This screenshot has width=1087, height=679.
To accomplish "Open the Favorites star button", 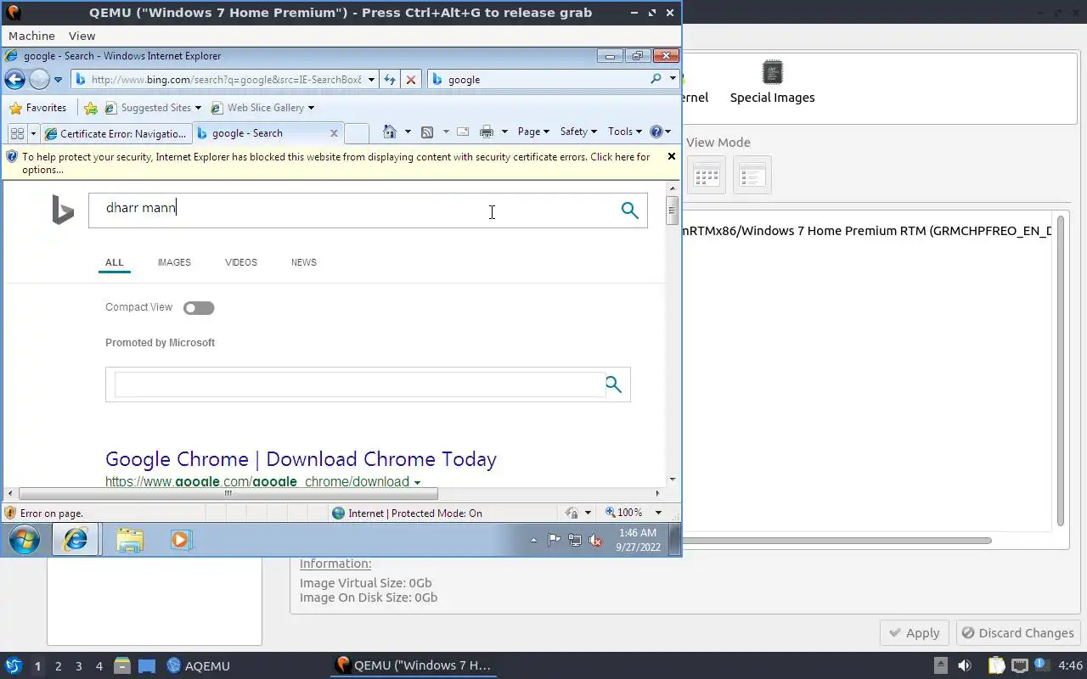I will (x=37, y=108).
